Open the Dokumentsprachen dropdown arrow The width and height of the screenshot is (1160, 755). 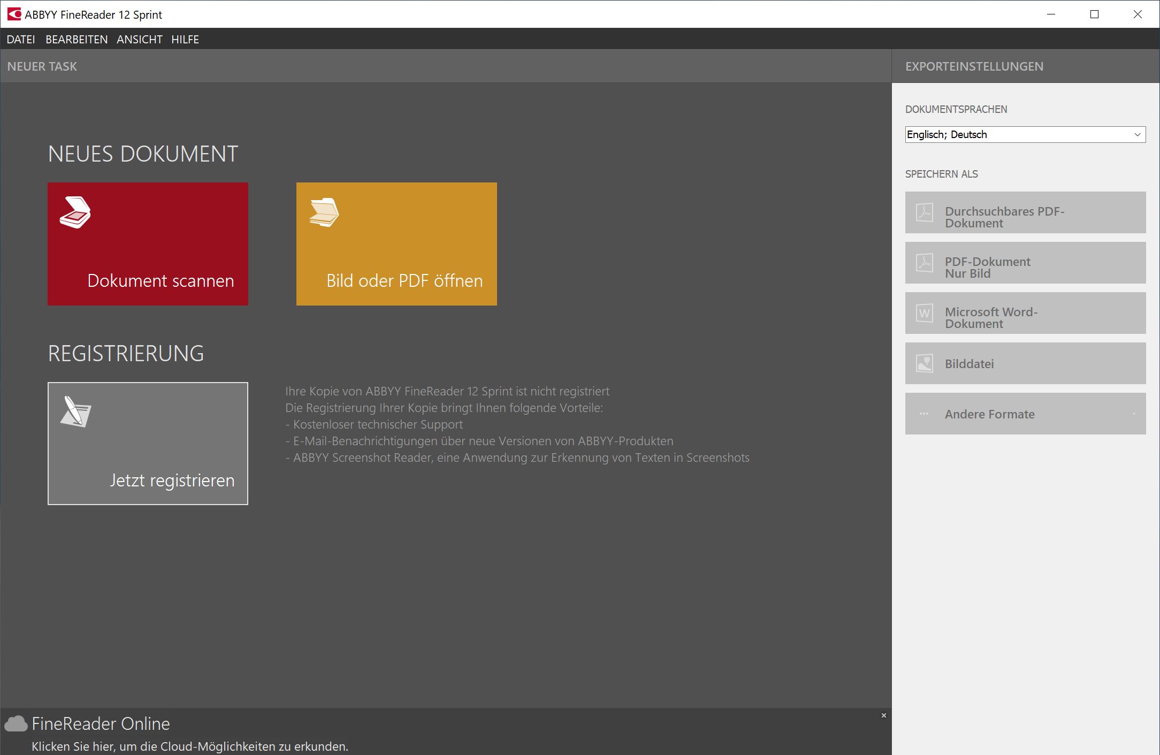tap(1138, 135)
